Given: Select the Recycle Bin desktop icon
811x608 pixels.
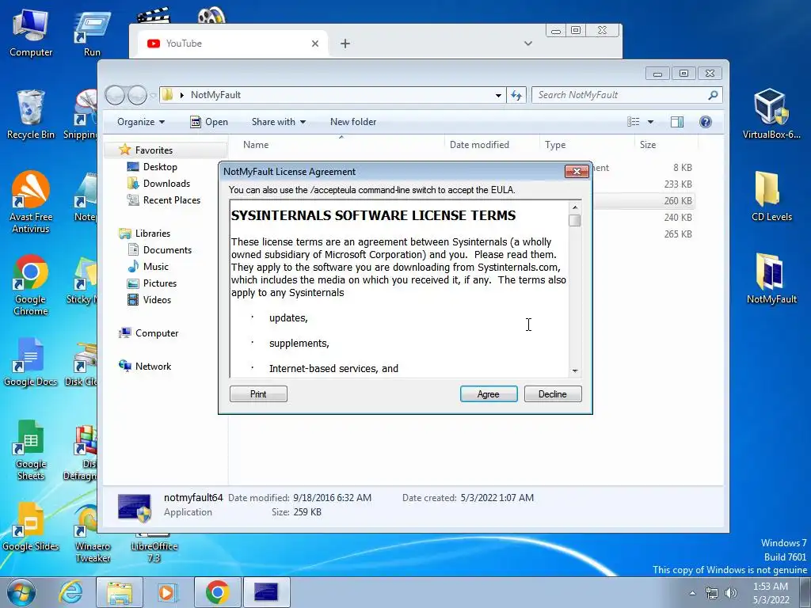Looking at the screenshot, I should (x=31, y=114).
